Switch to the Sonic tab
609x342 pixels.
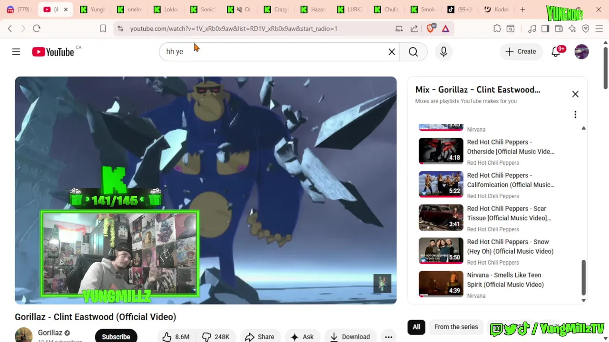point(203,9)
